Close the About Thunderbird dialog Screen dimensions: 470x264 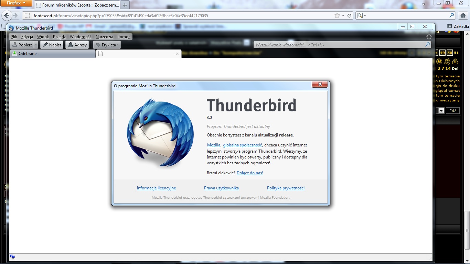[x=320, y=85]
